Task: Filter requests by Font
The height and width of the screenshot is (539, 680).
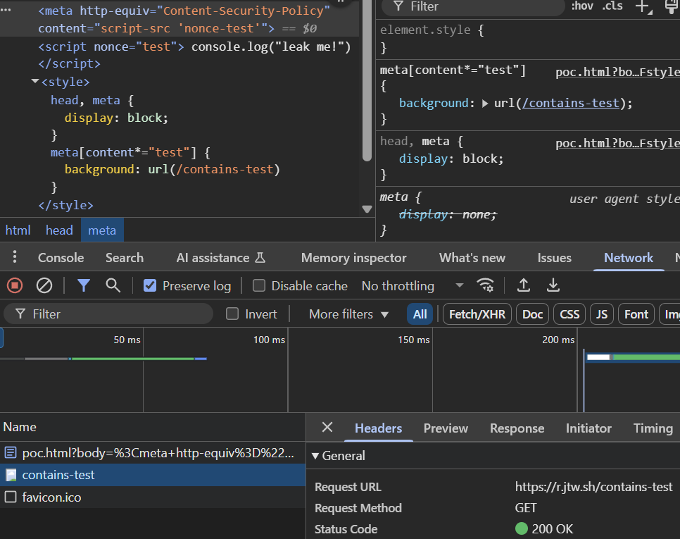Action: 636,314
